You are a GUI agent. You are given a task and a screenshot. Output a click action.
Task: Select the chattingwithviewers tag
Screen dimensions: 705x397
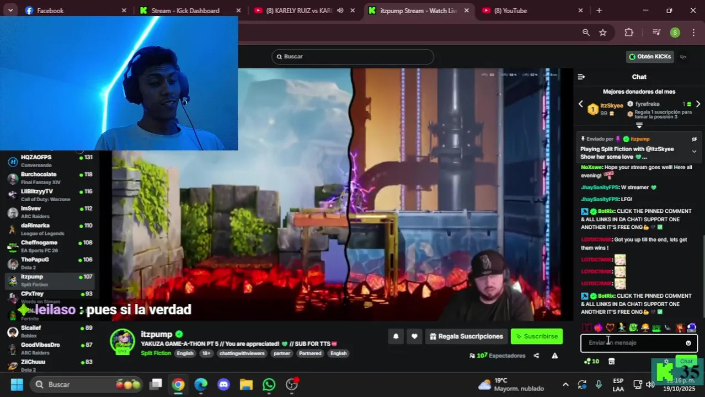[x=242, y=353]
